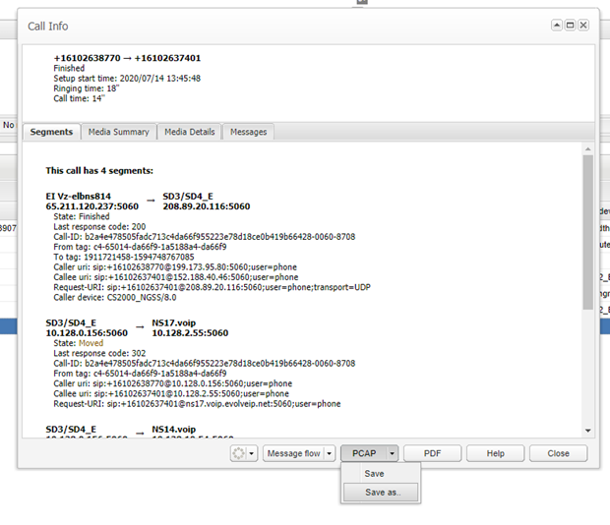Click the settings gear icon
610x525 pixels.
[x=236, y=453]
